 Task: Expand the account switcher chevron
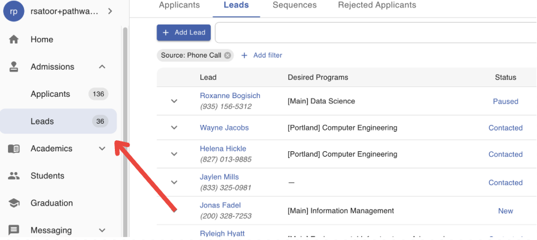pos(110,11)
